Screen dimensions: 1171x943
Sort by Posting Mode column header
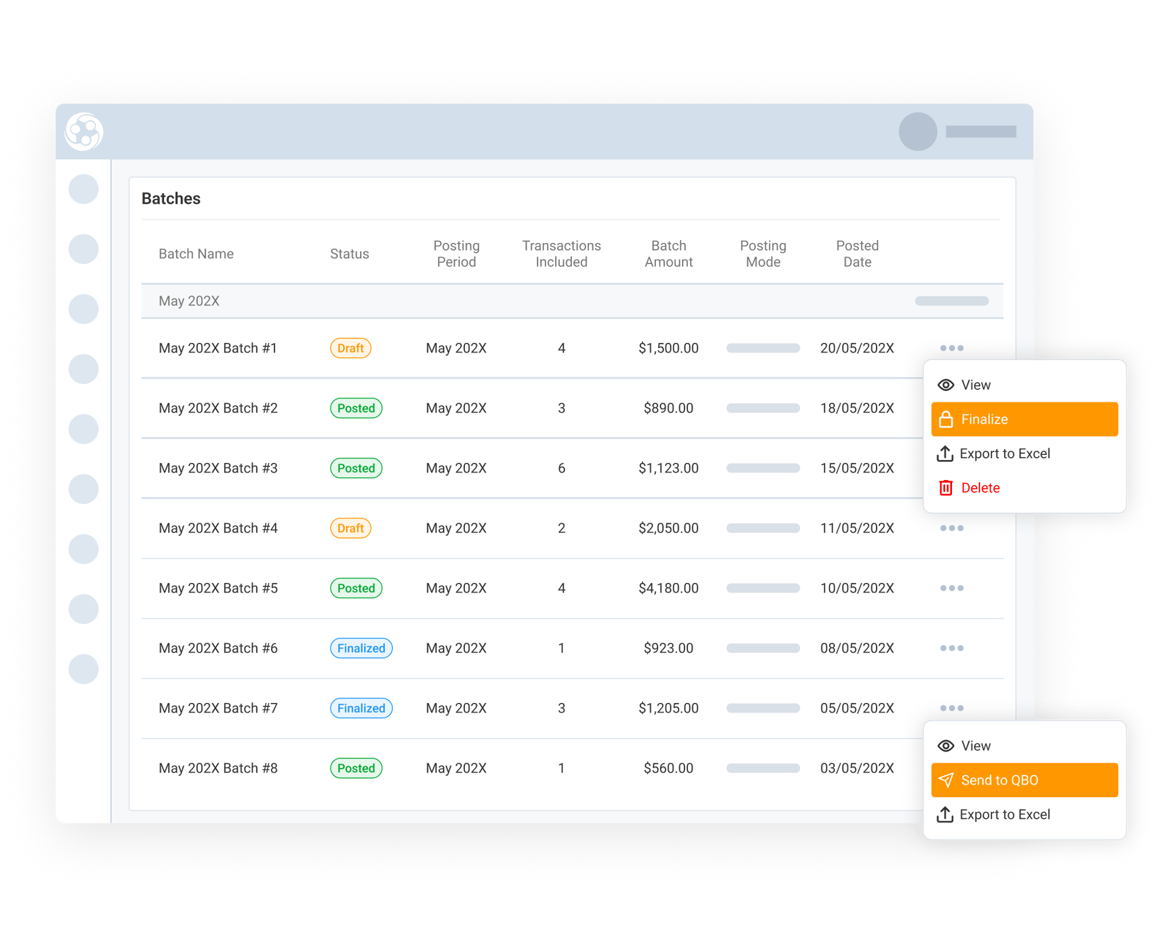click(763, 254)
